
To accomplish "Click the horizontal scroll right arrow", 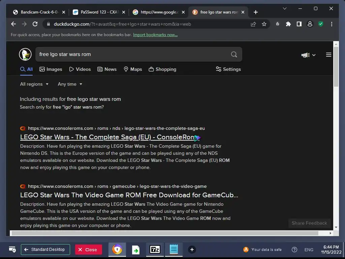I will point(330,233).
